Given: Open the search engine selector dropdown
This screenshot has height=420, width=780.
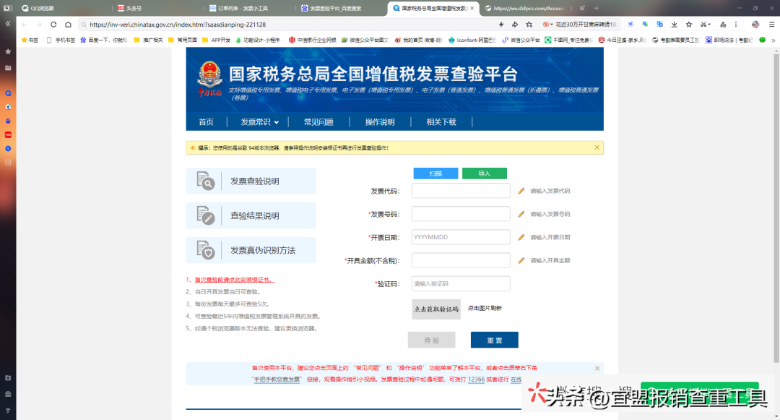Looking at the screenshot, I should (547, 25).
